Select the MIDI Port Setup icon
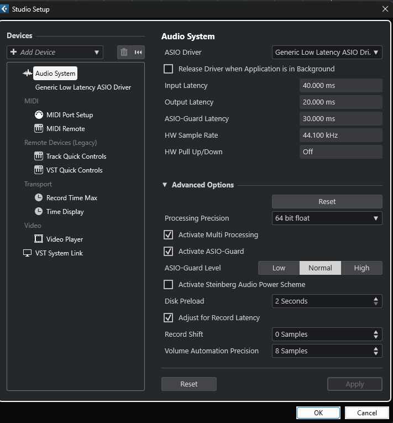393x423 pixels. tap(39, 115)
